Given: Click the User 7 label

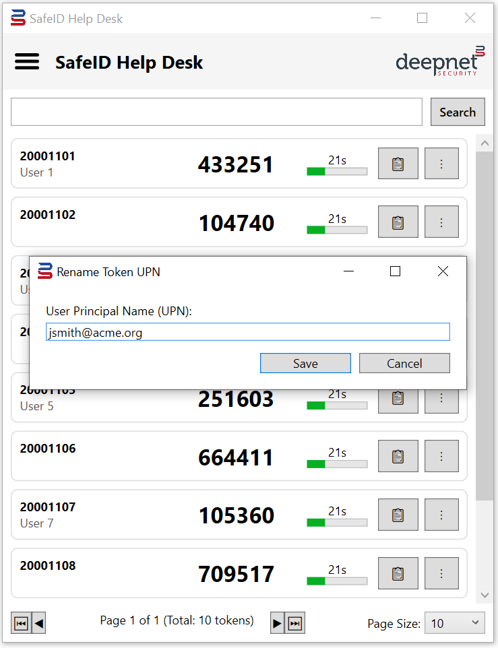Looking at the screenshot, I should 36,523.
